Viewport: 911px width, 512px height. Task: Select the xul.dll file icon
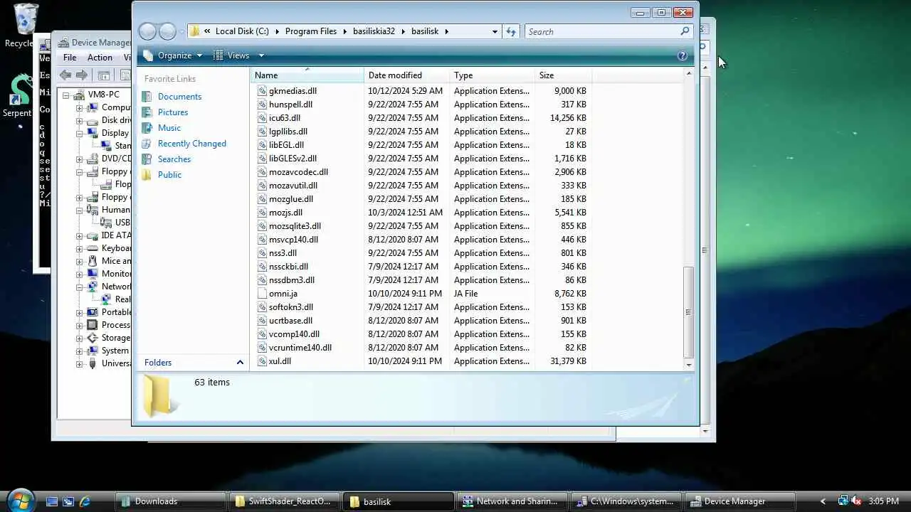click(x=262, y=361)
